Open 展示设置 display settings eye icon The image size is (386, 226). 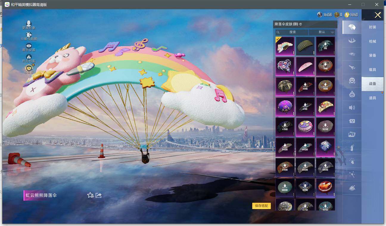tap(29, 46)
